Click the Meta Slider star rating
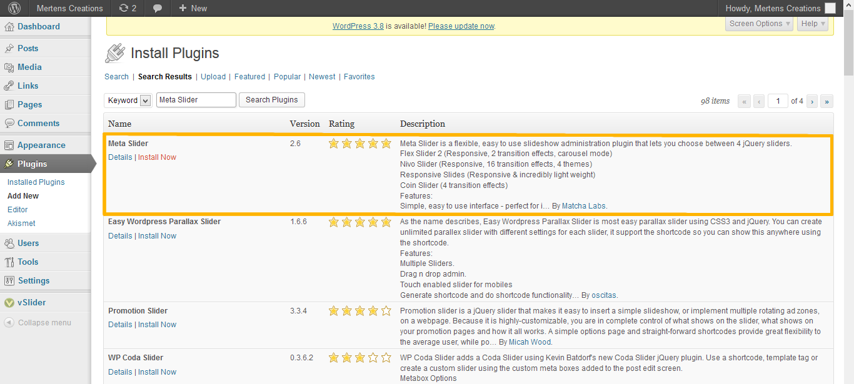This screenshot has height=384, width=854. pyautogui.click(x=360, y=144)
